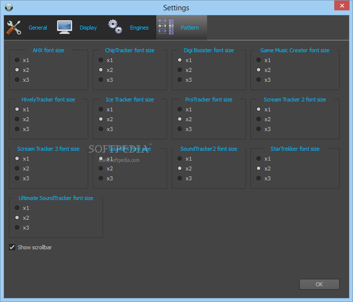This screenshot has width=353, height=302.
Task: Choose x3 for Digi Booster font size
Action: [x=179, y=80]
